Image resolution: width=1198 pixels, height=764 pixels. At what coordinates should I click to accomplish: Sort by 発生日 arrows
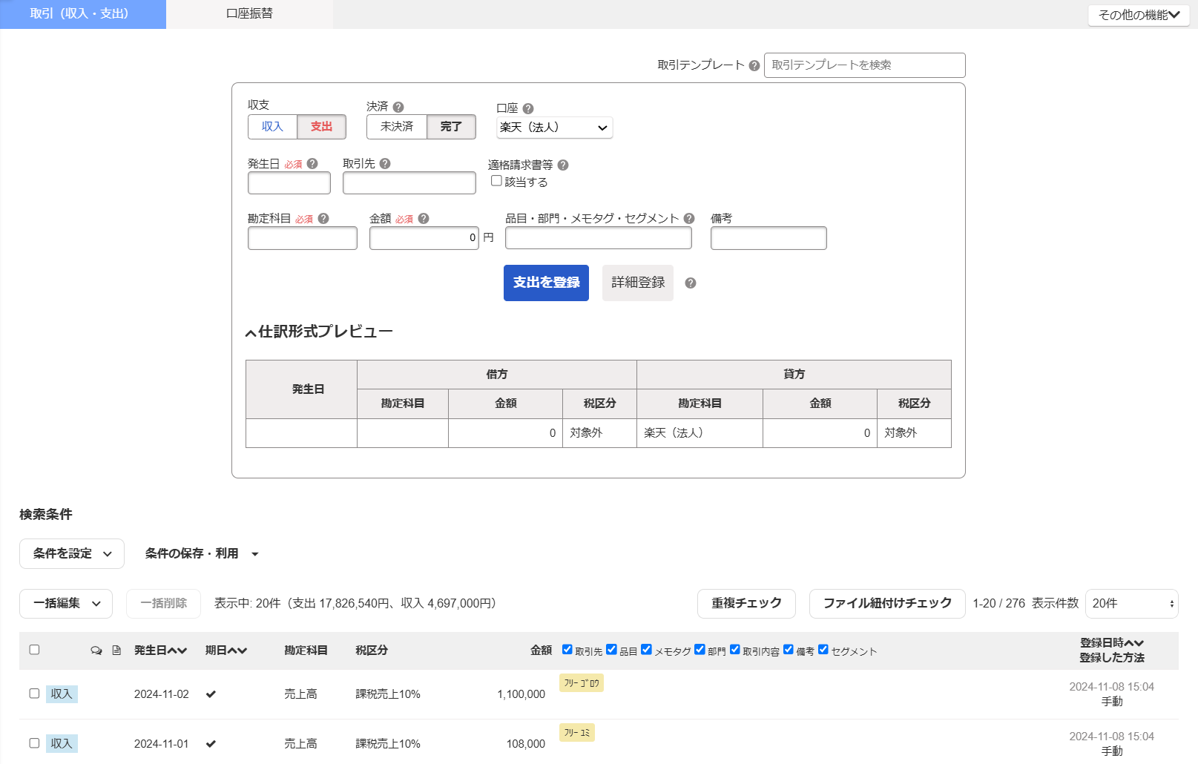[177, 651]
